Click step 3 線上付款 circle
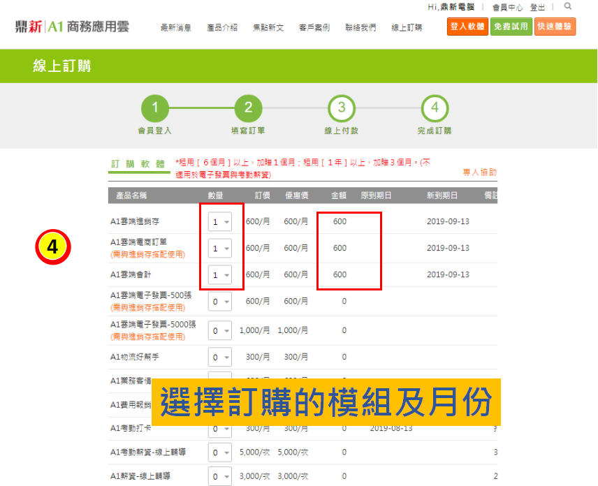 [x=342, y=108]
